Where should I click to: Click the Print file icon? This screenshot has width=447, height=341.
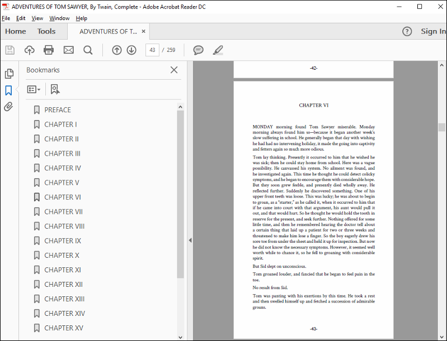pyautogui.click(x=49, y=50)
